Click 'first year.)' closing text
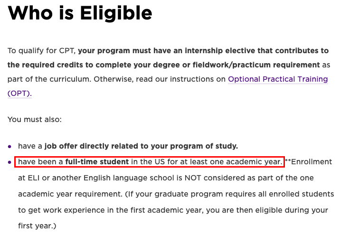 (37, 226)
